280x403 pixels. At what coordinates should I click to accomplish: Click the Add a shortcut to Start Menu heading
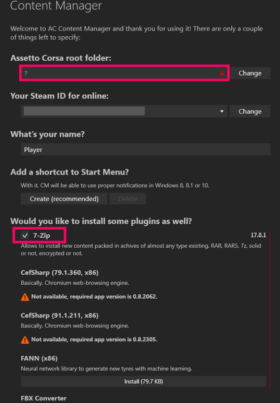point(69,172)
